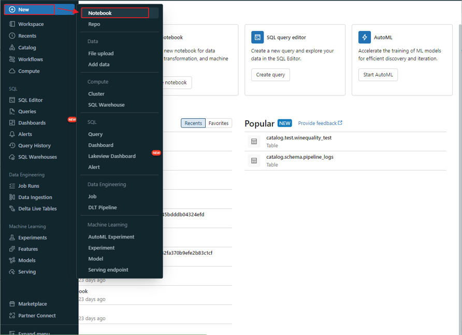Click the Marketplace icon in sidebar
Viewport: 462px width, 335px height.
coord(12,304)
